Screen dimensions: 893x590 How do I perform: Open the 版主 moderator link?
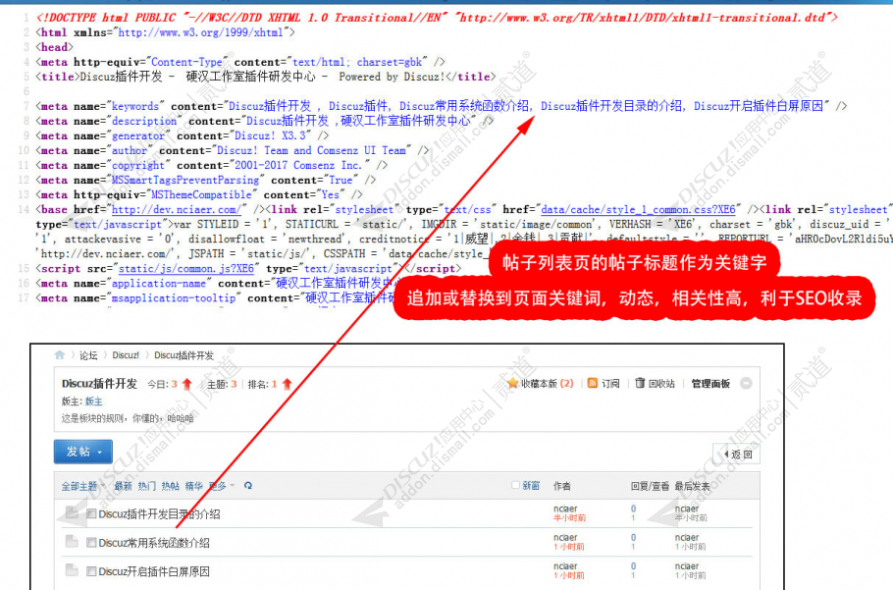[x=94, y=402]
